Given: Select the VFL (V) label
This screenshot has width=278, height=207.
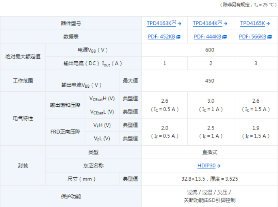Looking at the screenshot, I should 102,138.
